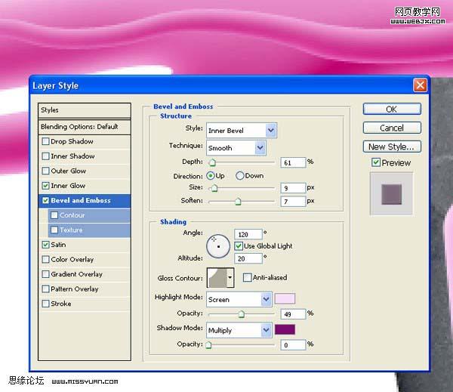The image size is (453, 392).
Task: Click the OK button
Action: 392,110
